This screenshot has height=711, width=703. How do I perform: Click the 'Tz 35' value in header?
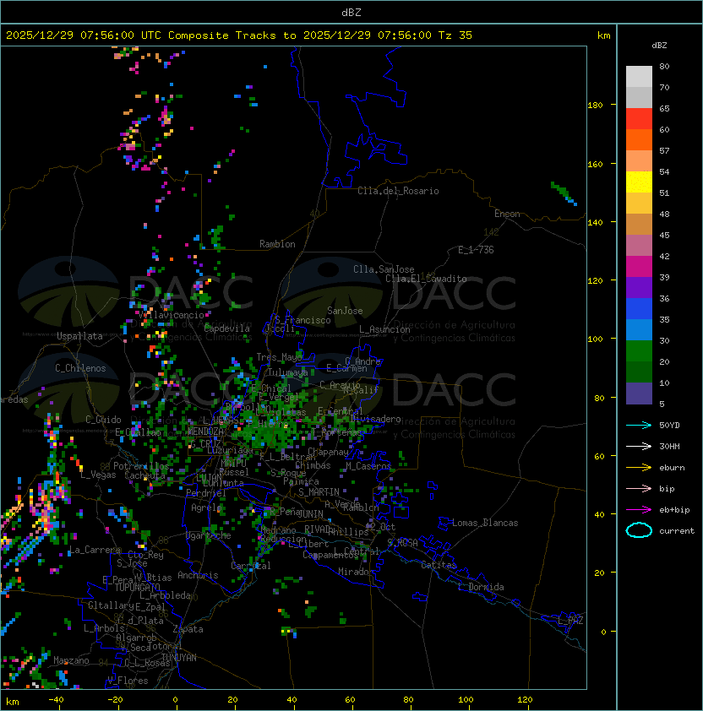[455, 35]
